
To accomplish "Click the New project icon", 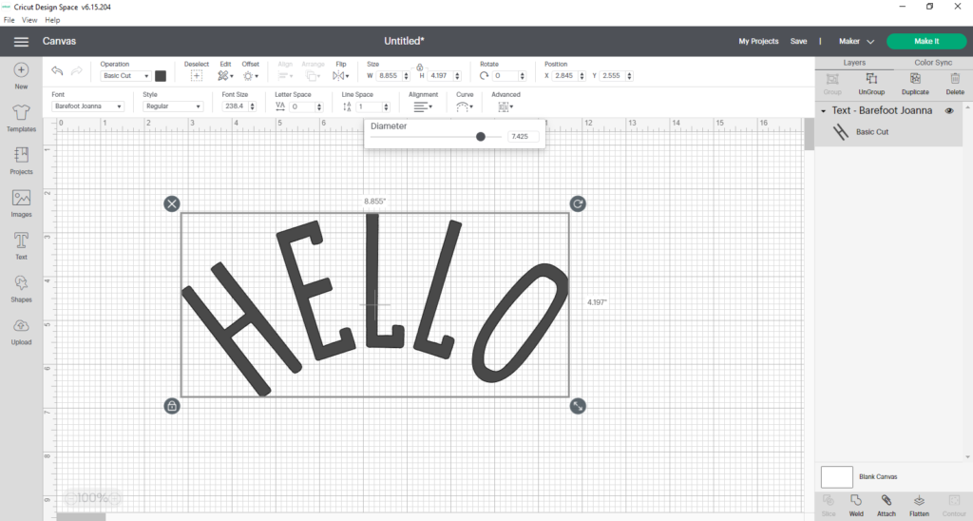I will [x=21, y=70].
